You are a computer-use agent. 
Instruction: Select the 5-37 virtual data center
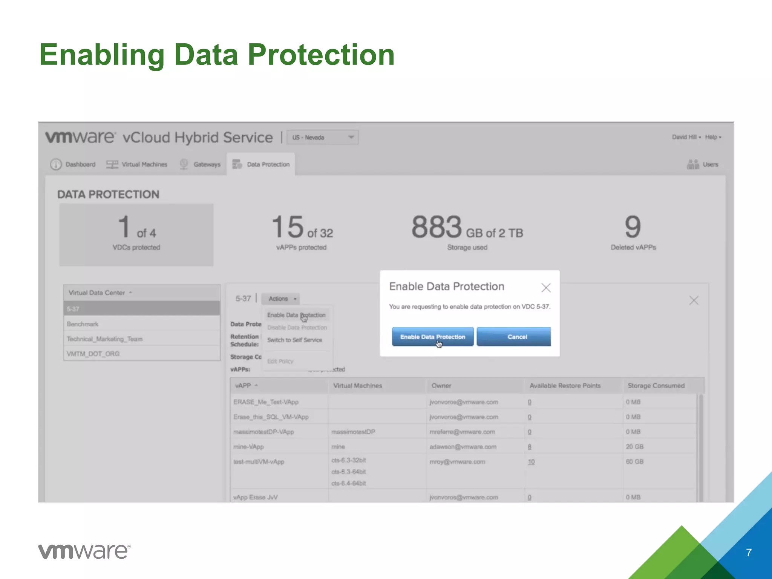142,309
